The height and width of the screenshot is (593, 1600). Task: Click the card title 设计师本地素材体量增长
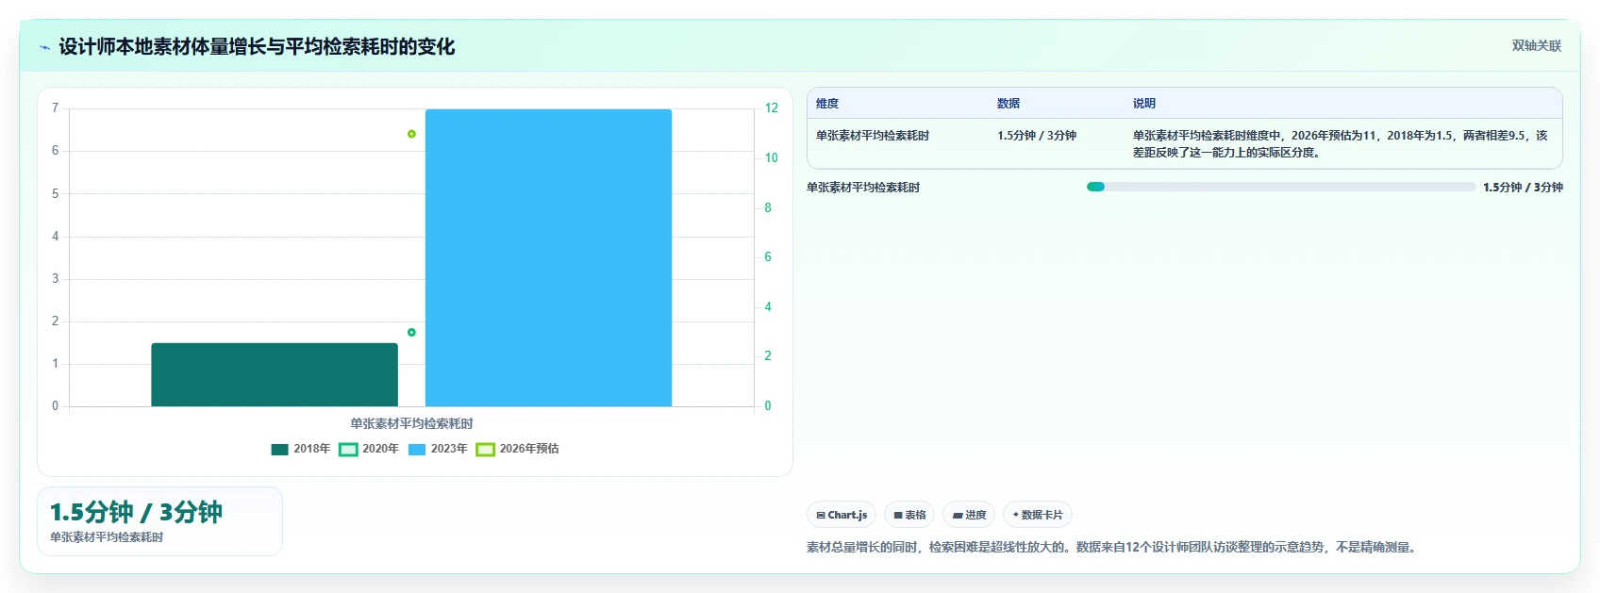point(257,46)
